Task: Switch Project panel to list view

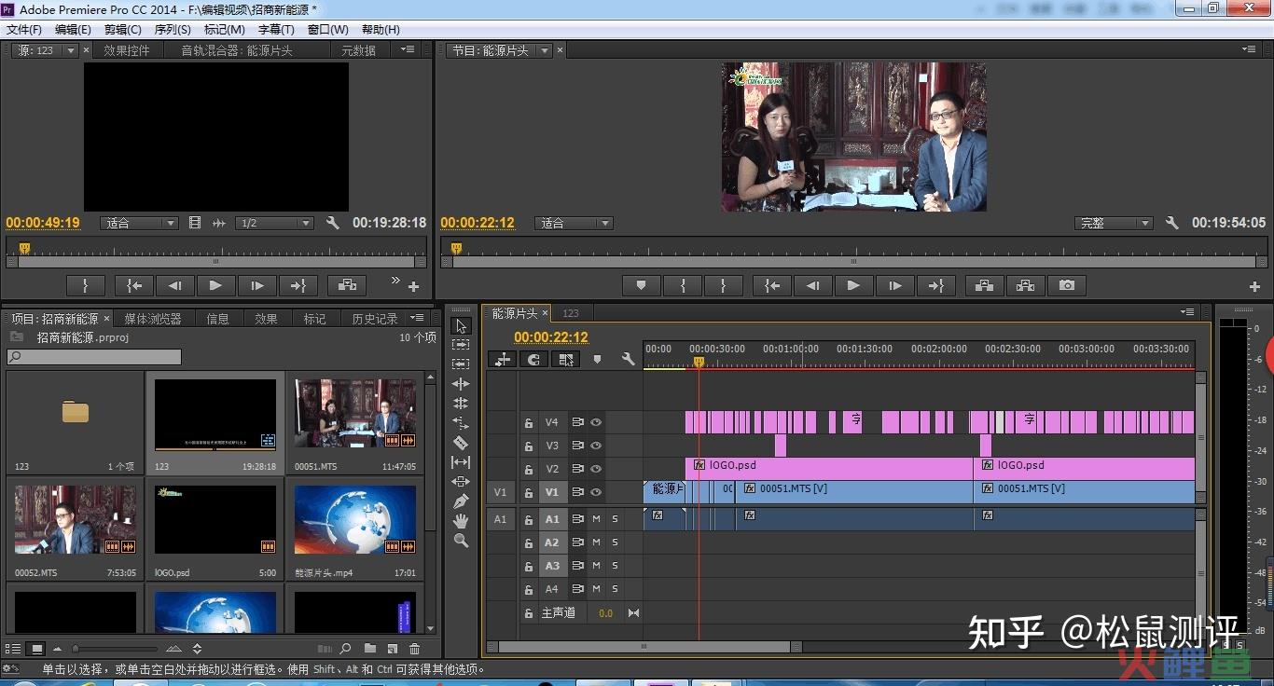Action: pos(14,649)
